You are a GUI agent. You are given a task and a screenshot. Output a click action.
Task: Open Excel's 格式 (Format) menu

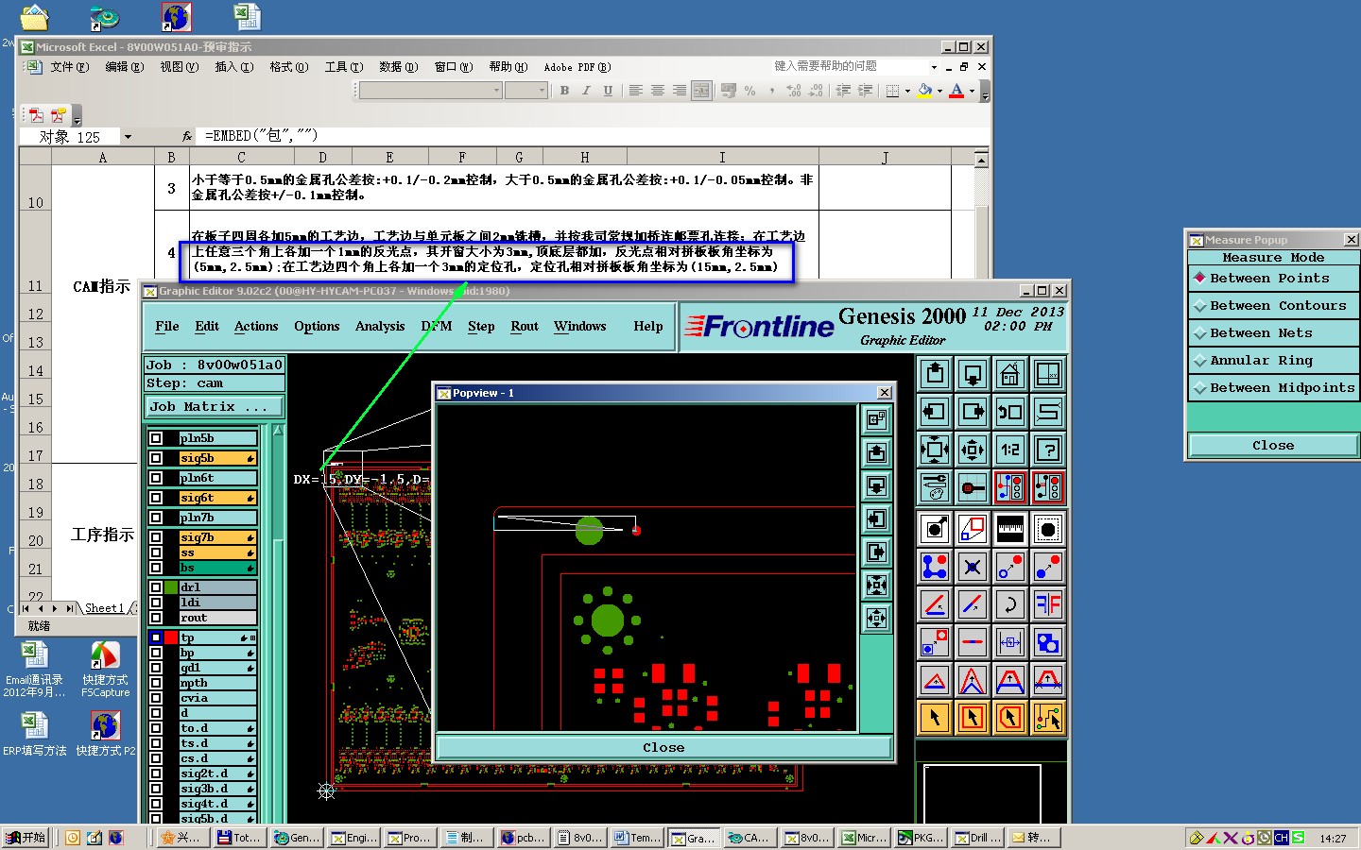coord(288,67)
